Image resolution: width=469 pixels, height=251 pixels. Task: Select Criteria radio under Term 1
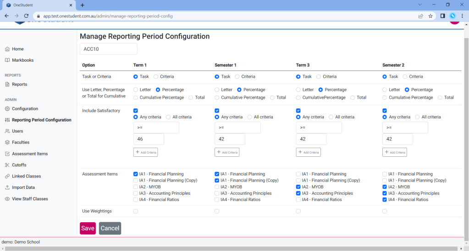click(156, 77)
